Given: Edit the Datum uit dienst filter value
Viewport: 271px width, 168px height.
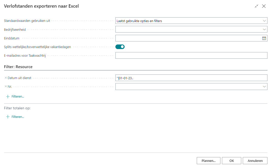Looking at the screenshot, I should (x=191, y=78).
